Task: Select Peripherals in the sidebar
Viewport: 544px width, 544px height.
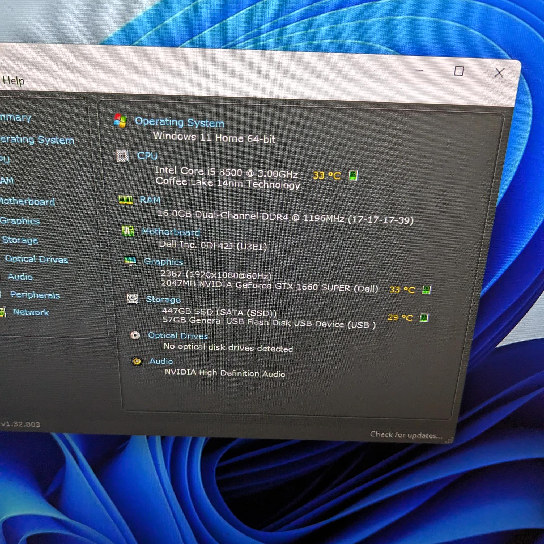Action: coord(35,295)
